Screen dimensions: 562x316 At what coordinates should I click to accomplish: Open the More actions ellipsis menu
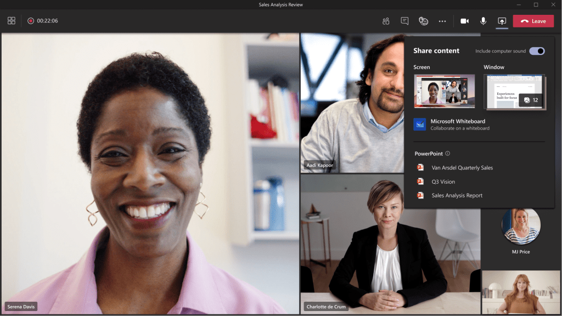(x=442, y=21)
